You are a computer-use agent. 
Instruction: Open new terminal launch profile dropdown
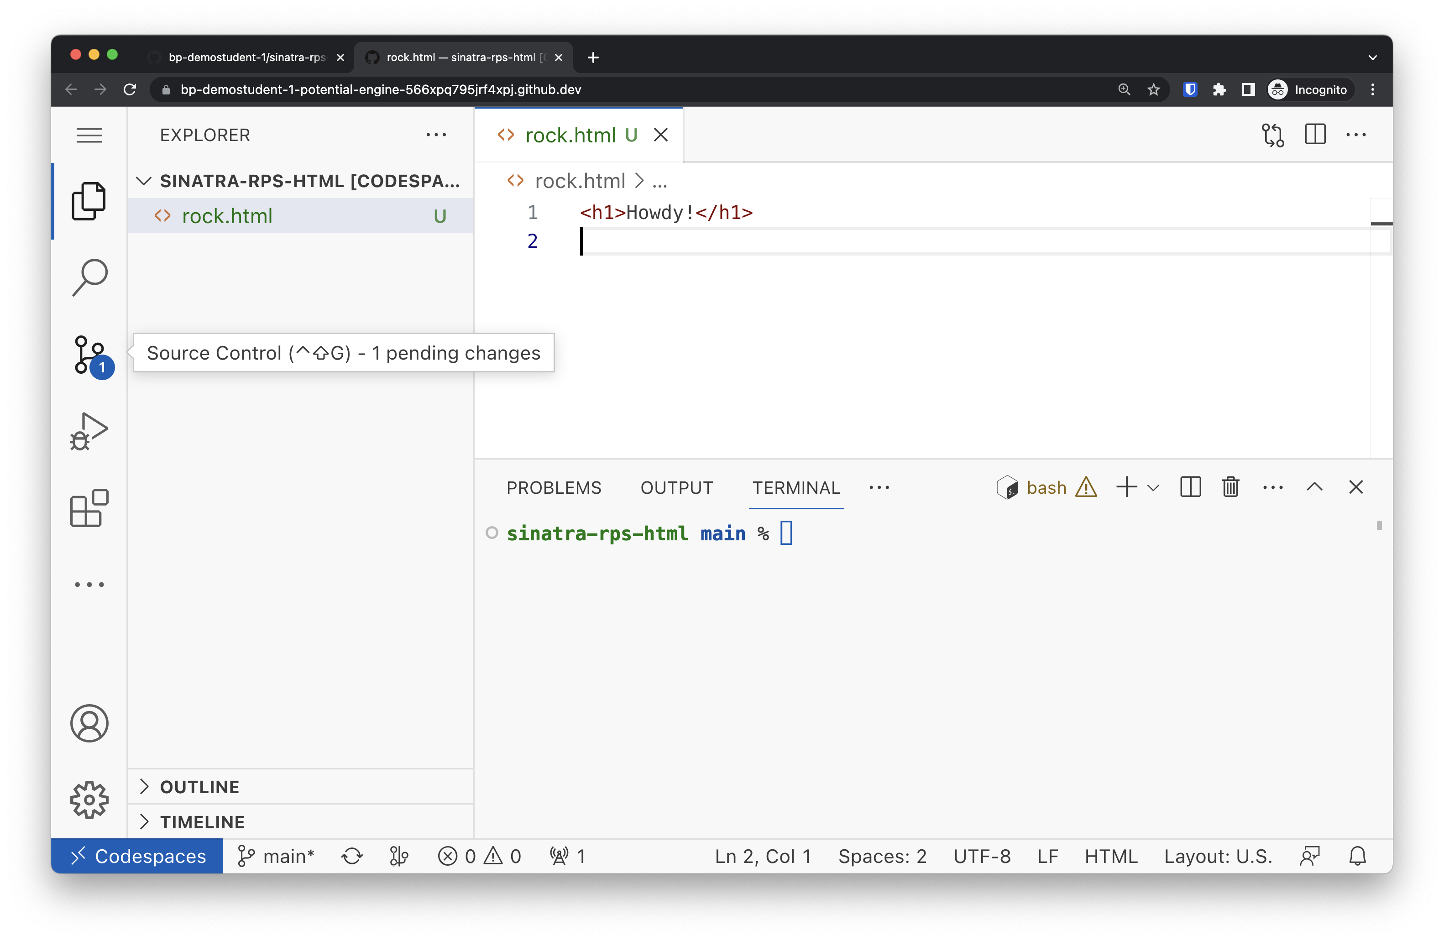pos(1153,488)
